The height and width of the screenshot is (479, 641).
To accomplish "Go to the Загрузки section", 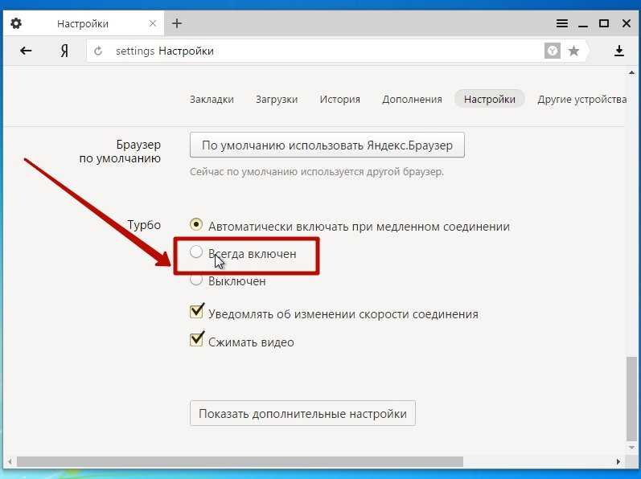I will pos(277,99).
